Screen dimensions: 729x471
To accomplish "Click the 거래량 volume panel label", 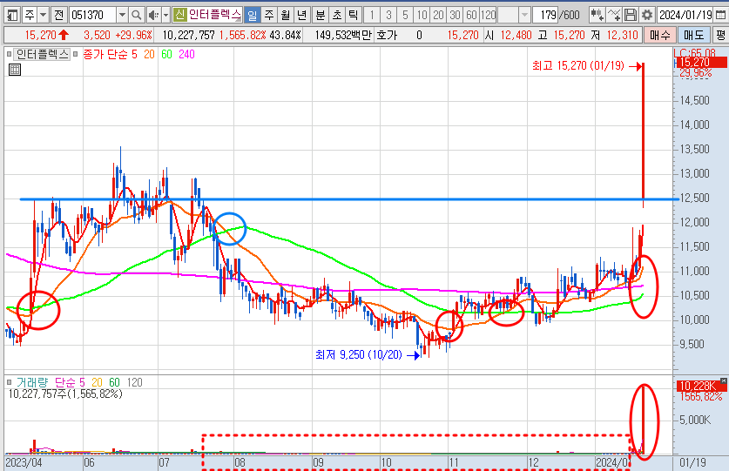I will (32, 382).
